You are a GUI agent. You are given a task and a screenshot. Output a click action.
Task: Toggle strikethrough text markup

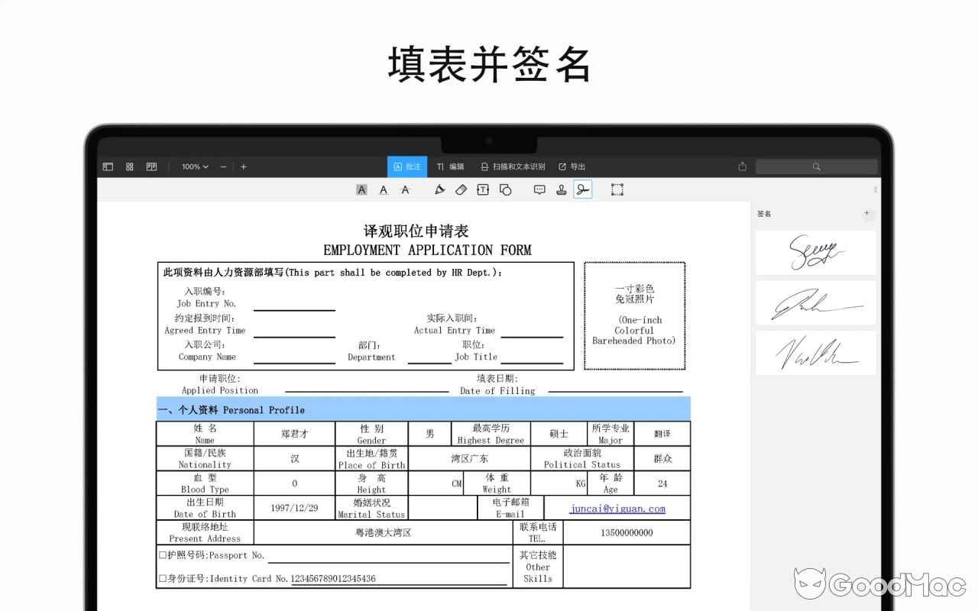coord(404,189)
